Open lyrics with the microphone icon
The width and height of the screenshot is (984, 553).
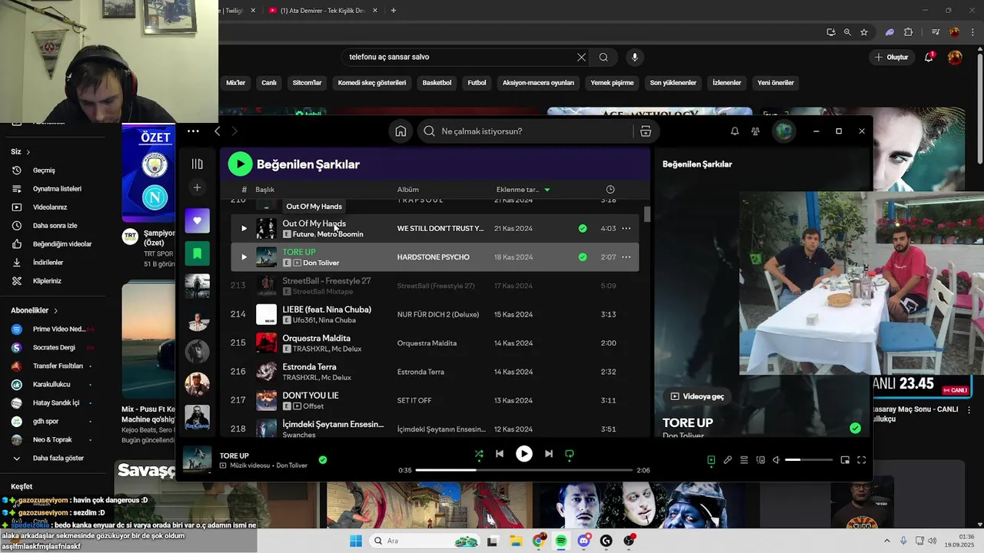tap(727, 460)
